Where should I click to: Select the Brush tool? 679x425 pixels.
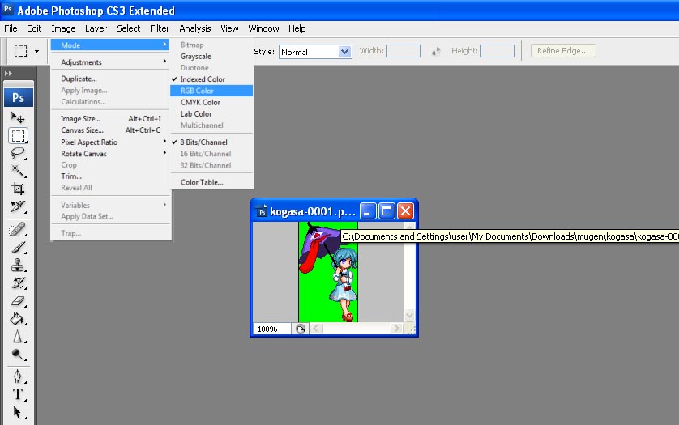click(x=18, y=247)
